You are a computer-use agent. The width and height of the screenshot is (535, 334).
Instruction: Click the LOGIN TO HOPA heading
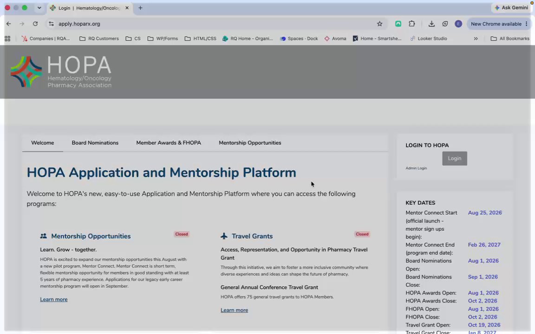point(427,145)
